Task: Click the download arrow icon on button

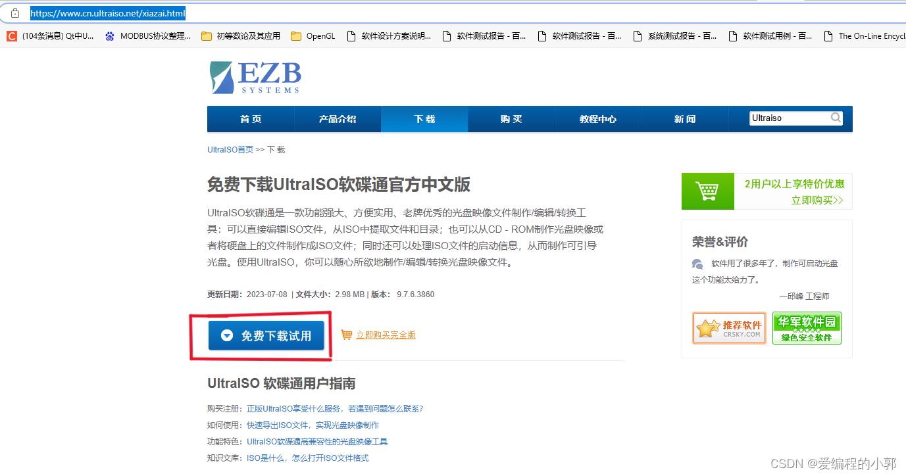Action: pos(227,336)
